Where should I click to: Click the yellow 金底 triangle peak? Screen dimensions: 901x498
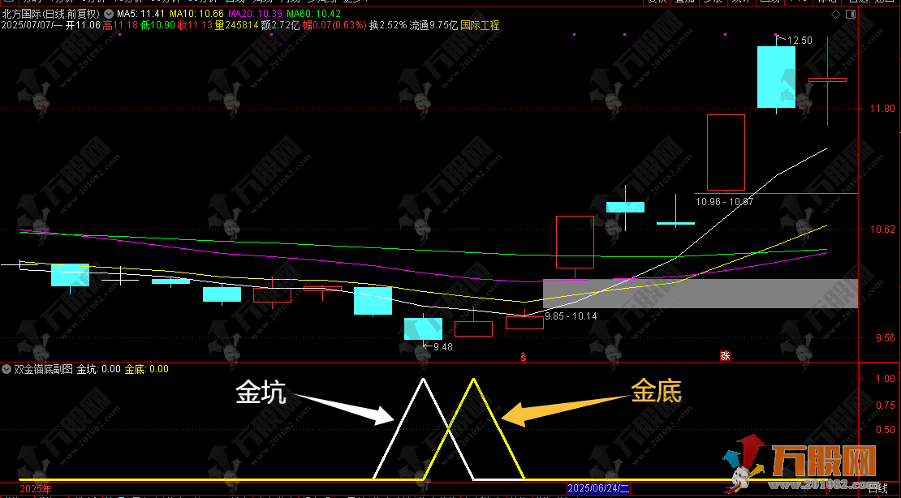point(473,380)
